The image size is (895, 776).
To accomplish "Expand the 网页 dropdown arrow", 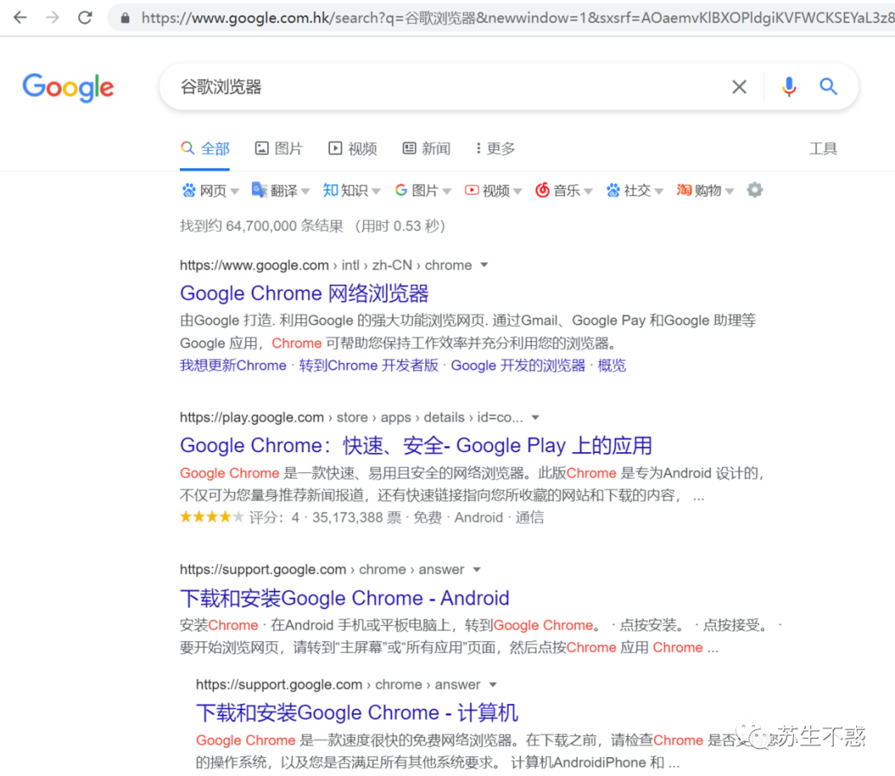I will (234, 191).
